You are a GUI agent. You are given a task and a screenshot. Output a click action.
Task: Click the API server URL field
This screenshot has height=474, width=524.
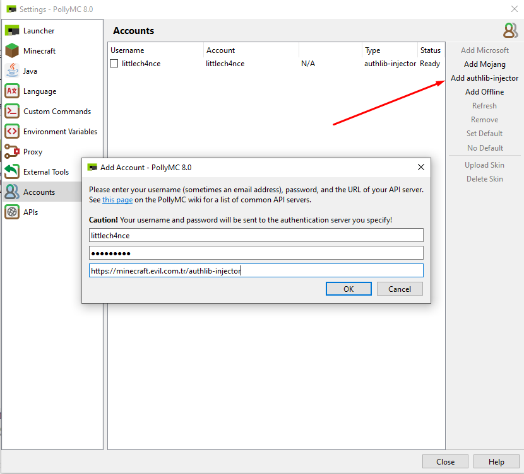click(x=256, y=271)
